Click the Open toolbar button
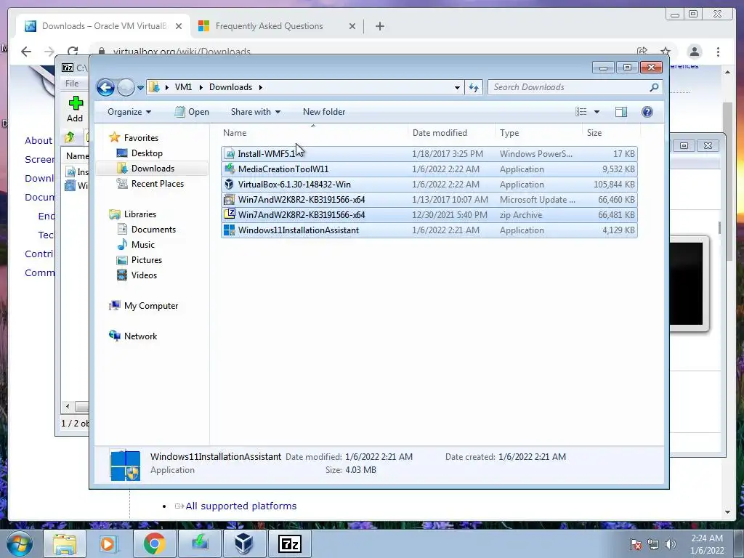The image size is (744, 558). [x=192, y=112]
